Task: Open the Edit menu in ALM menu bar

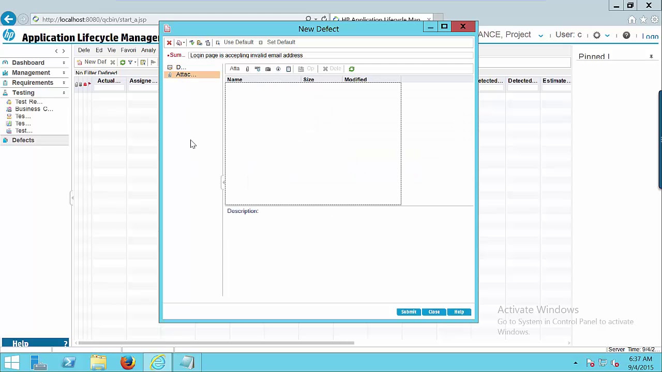Action: 99,50
